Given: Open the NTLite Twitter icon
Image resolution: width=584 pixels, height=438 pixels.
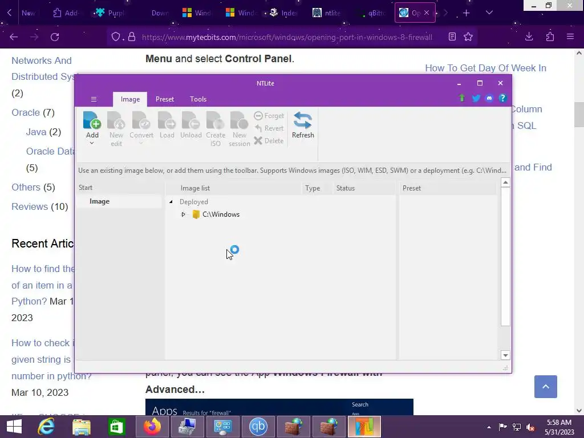Looking at the screenshot, I should click(476, 98).
